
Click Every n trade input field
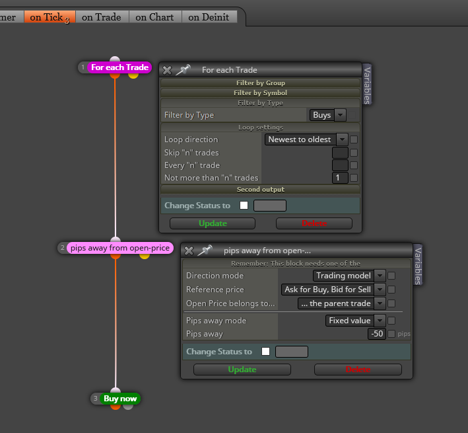click(340, 165)
